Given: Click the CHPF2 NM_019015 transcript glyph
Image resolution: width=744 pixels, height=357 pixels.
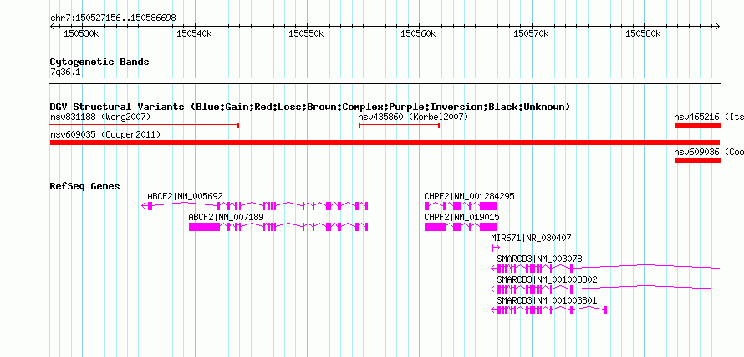Looking at the screenshot, I should point(461,227).
